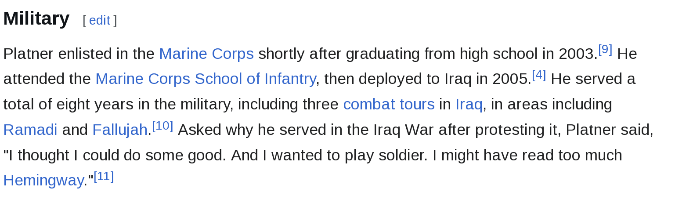Click the word Platner starting the paragraph

(28, 54)
